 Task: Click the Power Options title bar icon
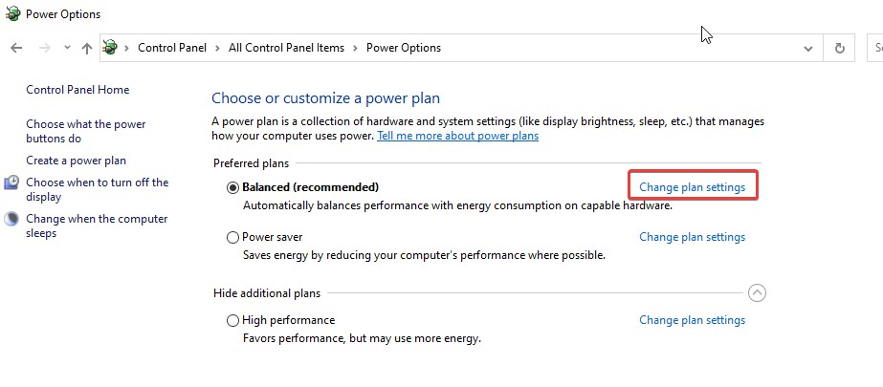pyautogui.click(x=12, y=14)
